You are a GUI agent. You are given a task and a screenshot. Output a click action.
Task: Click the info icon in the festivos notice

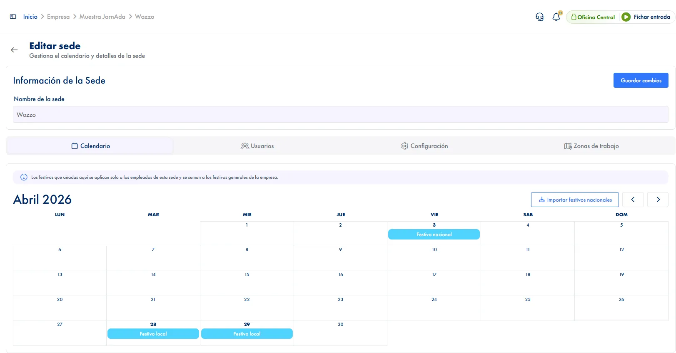tap(24, 177)
